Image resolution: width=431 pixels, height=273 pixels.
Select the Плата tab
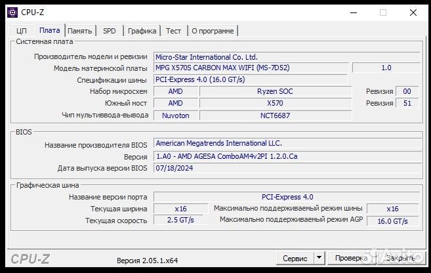[x=50, y=30]
